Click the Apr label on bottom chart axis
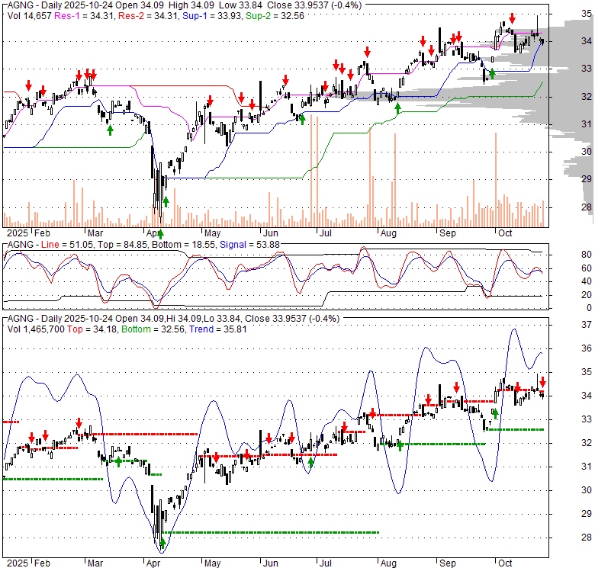Viewport: 595px width, 568px height. pos(153,563)
